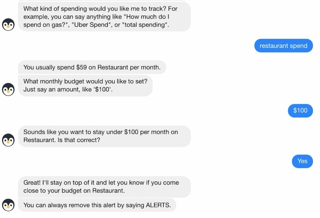Click the '"How much do I spend on gas?"' example
Image resolution: width=320 pixels, height=218 pixels.
pos(96,21)
